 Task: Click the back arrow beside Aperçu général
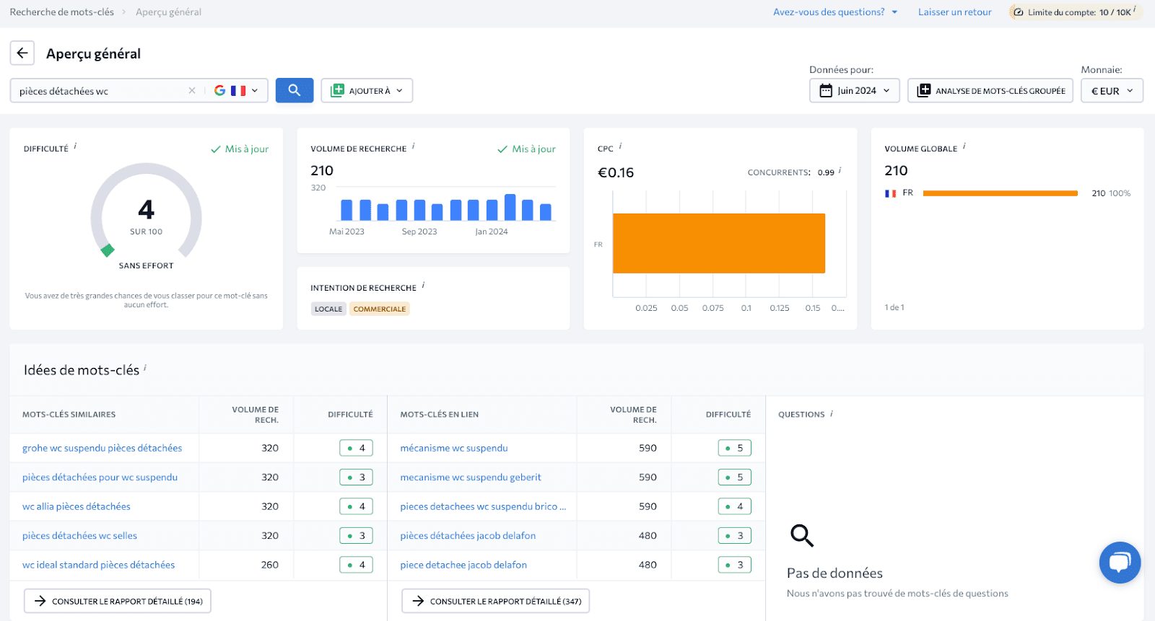click(x=22, y=53)
